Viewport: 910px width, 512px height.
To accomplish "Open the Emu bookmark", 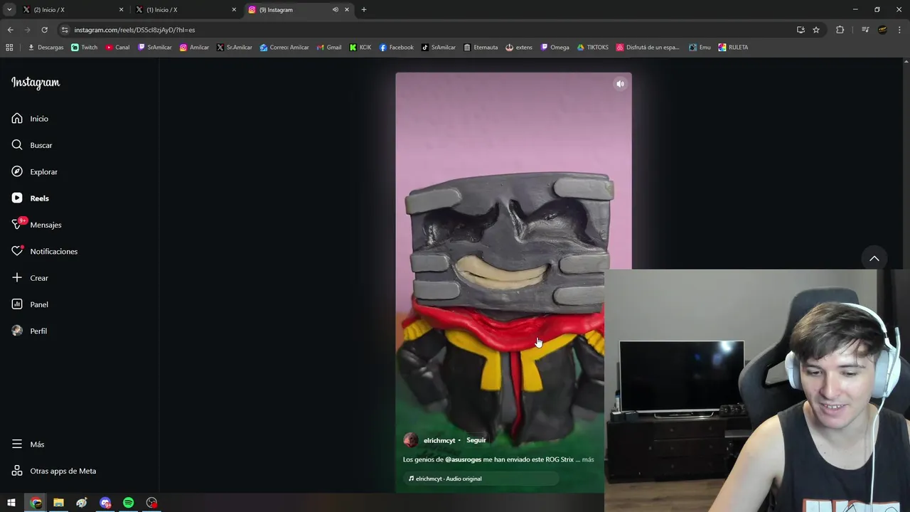I will click(x=700, y=48).
